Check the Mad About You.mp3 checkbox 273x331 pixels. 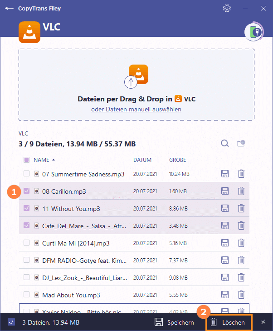coord(26,295)
